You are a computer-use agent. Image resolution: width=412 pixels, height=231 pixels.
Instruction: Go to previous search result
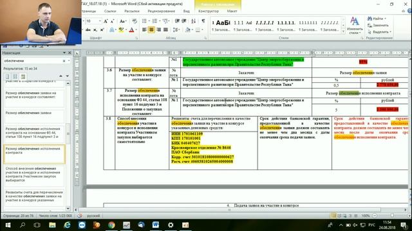click(x=61, y=76)
